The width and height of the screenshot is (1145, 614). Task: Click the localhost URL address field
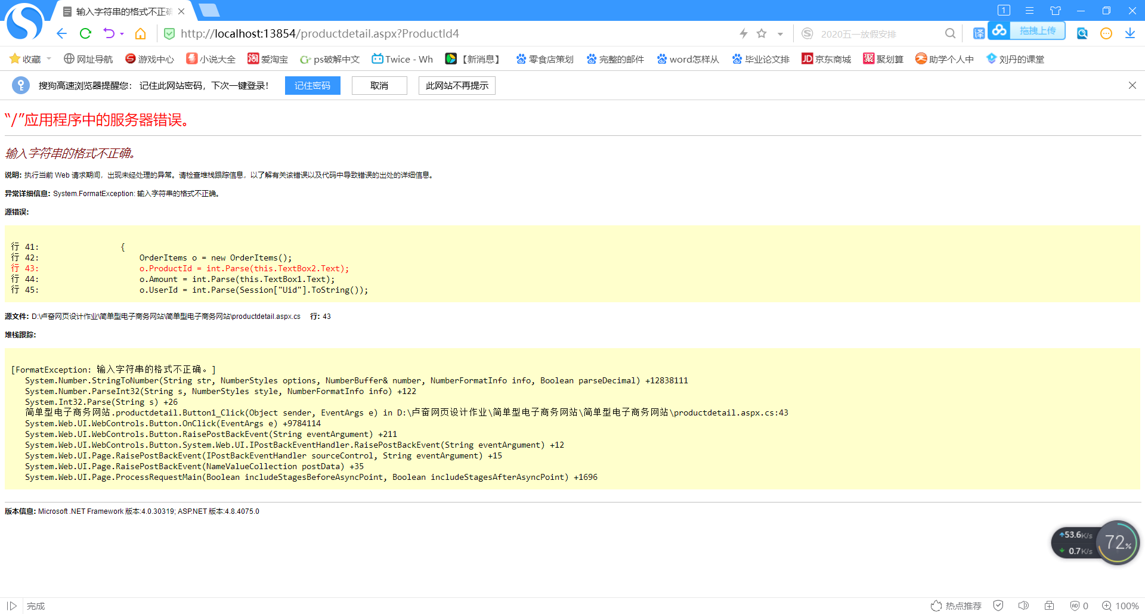point(320,33)
